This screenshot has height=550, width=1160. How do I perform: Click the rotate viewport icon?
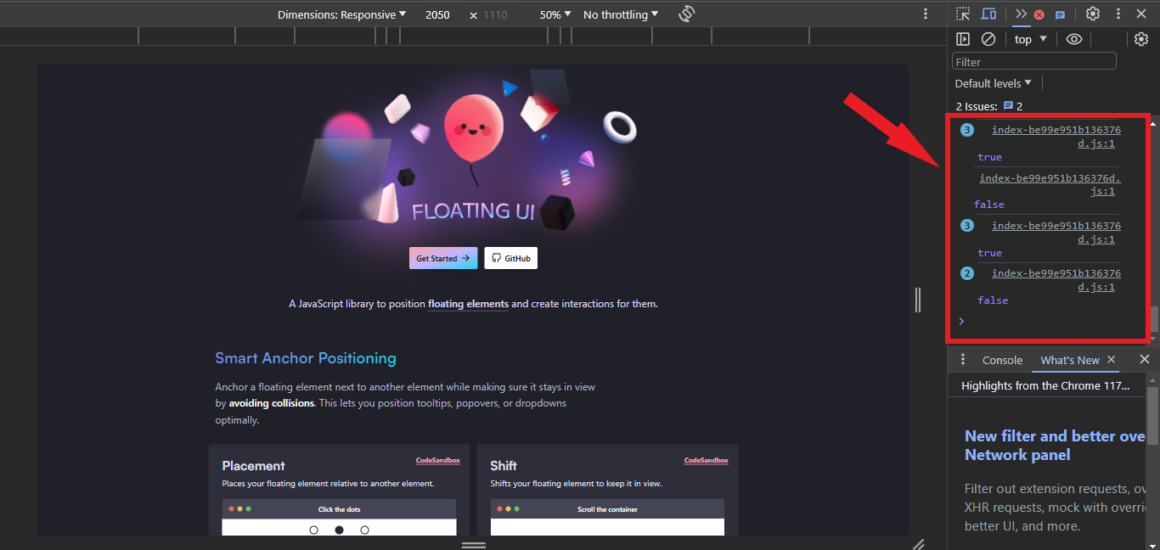686,14
